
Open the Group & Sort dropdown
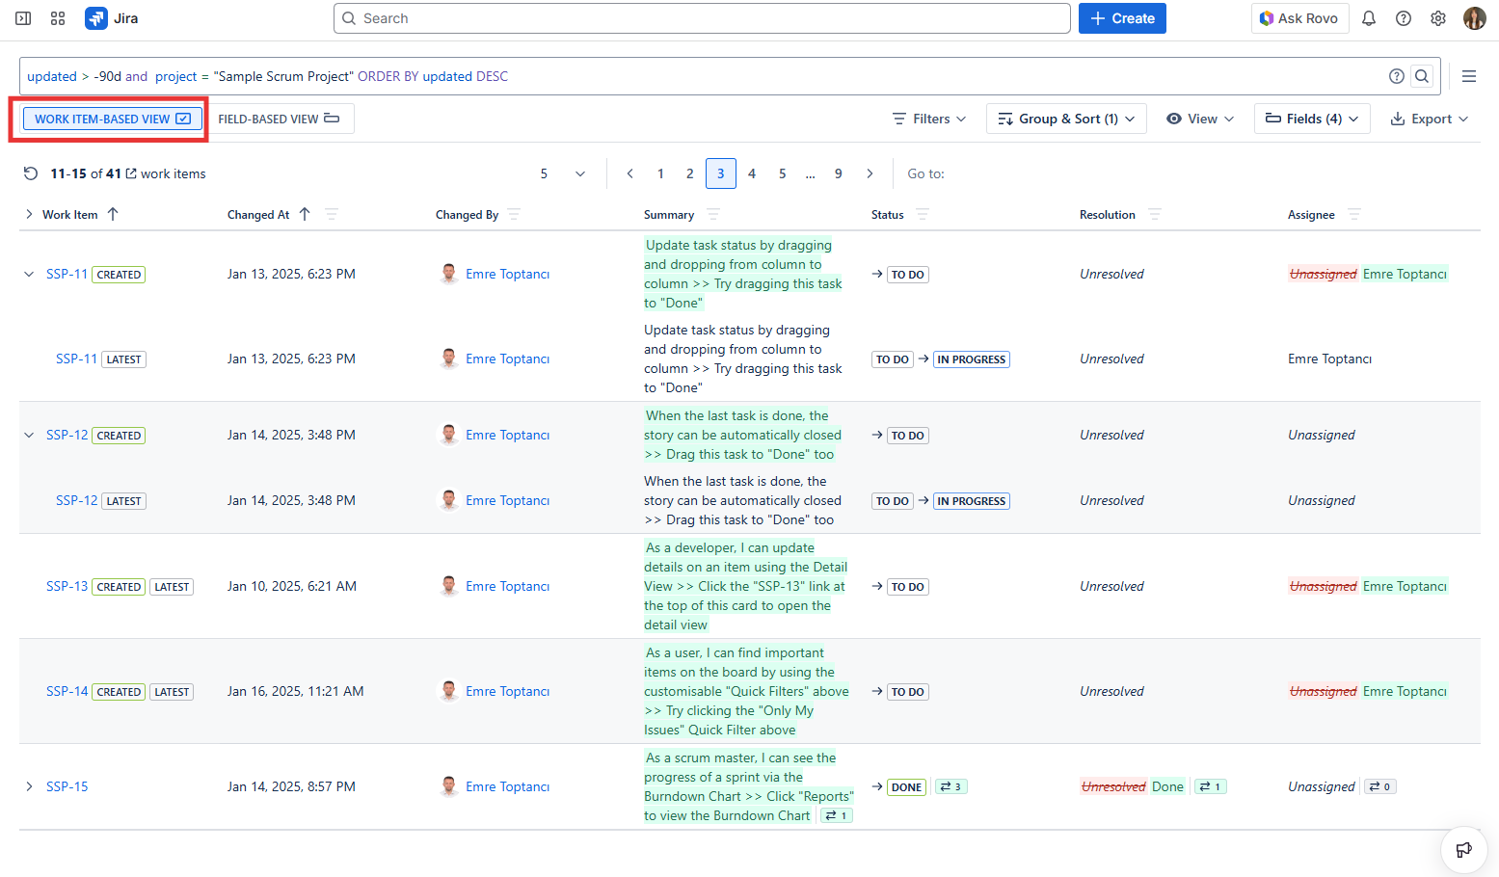[1065, 119]
